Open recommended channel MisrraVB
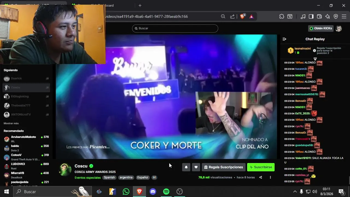Image resolution: width=350 pixels, height=197 pixels. click(x=26, y=175)
